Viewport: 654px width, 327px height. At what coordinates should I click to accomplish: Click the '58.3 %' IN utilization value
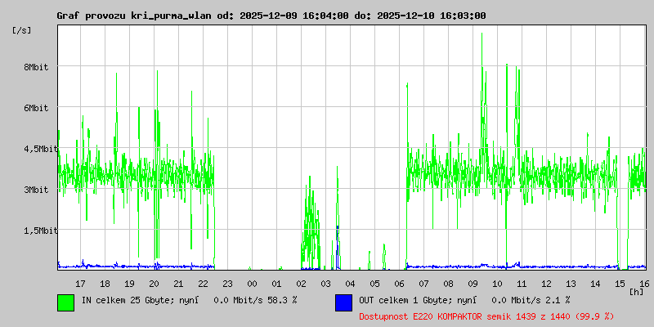[281, 300]
